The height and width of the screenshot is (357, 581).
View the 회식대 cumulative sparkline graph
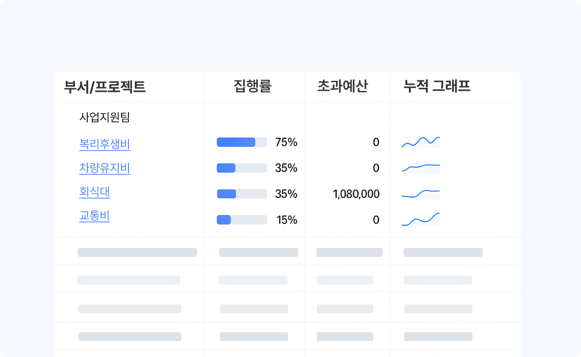pyautogui.click(x=420, y=193)
